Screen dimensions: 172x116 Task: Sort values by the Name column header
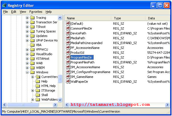88,18
